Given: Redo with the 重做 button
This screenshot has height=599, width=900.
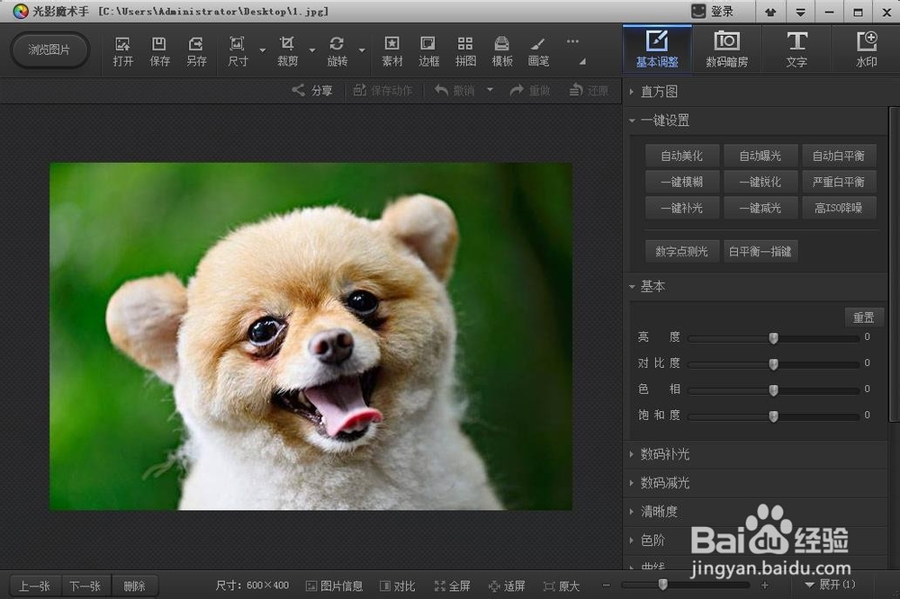Looking at the screenshot, I should pyautogui.click(x=530, y=90).
